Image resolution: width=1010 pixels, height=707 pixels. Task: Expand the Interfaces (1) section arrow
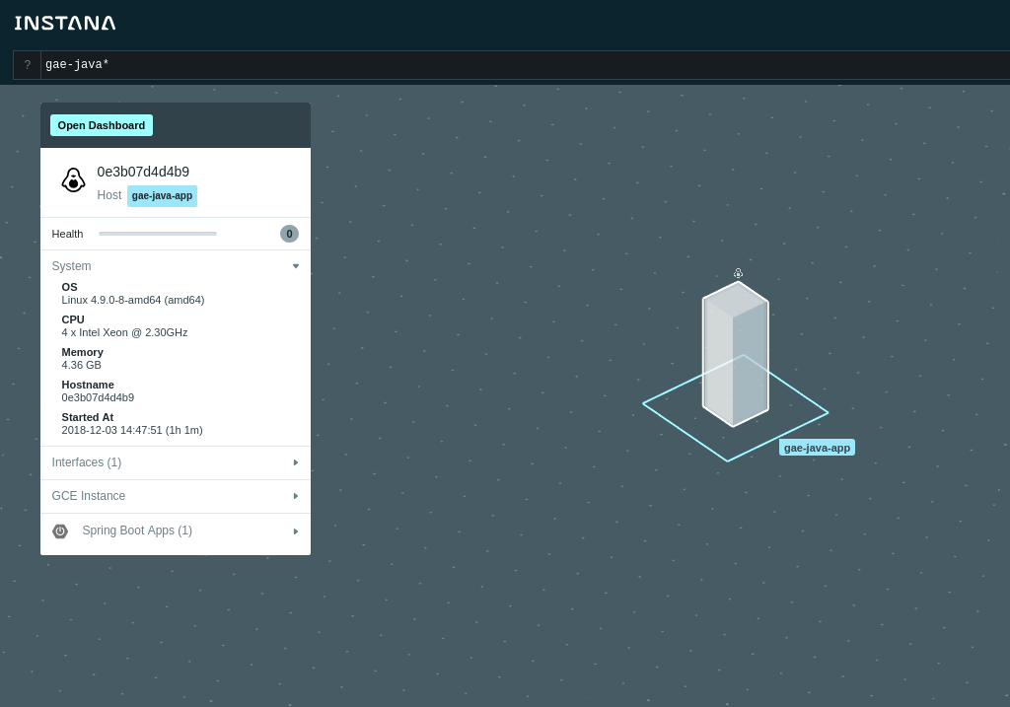[296, 462]
